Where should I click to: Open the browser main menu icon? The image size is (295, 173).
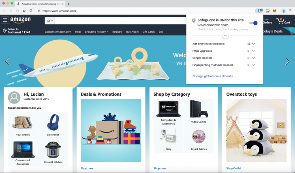coord(290,11)
